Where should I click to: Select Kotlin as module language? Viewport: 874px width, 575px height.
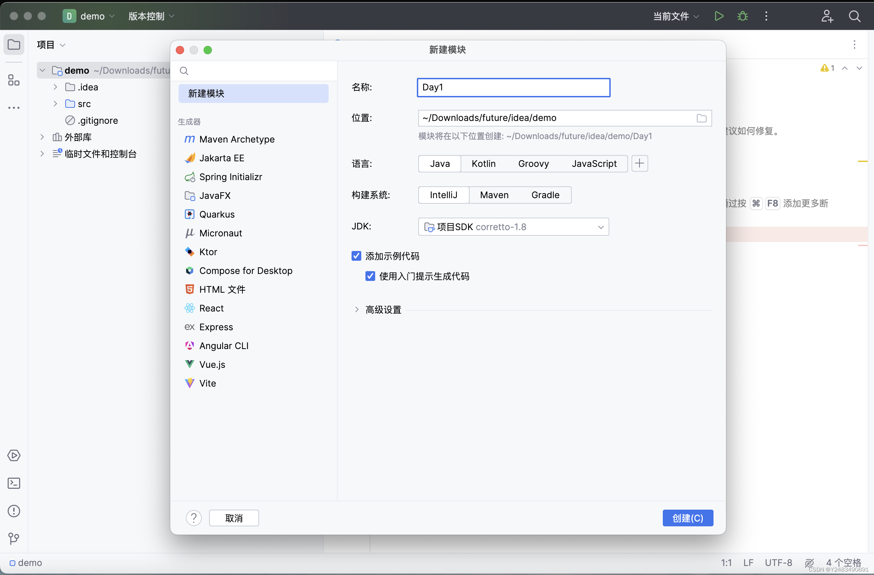coord(483,163)
